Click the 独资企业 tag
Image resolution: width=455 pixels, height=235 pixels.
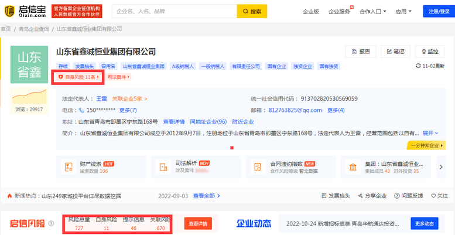tap(303, 66)
